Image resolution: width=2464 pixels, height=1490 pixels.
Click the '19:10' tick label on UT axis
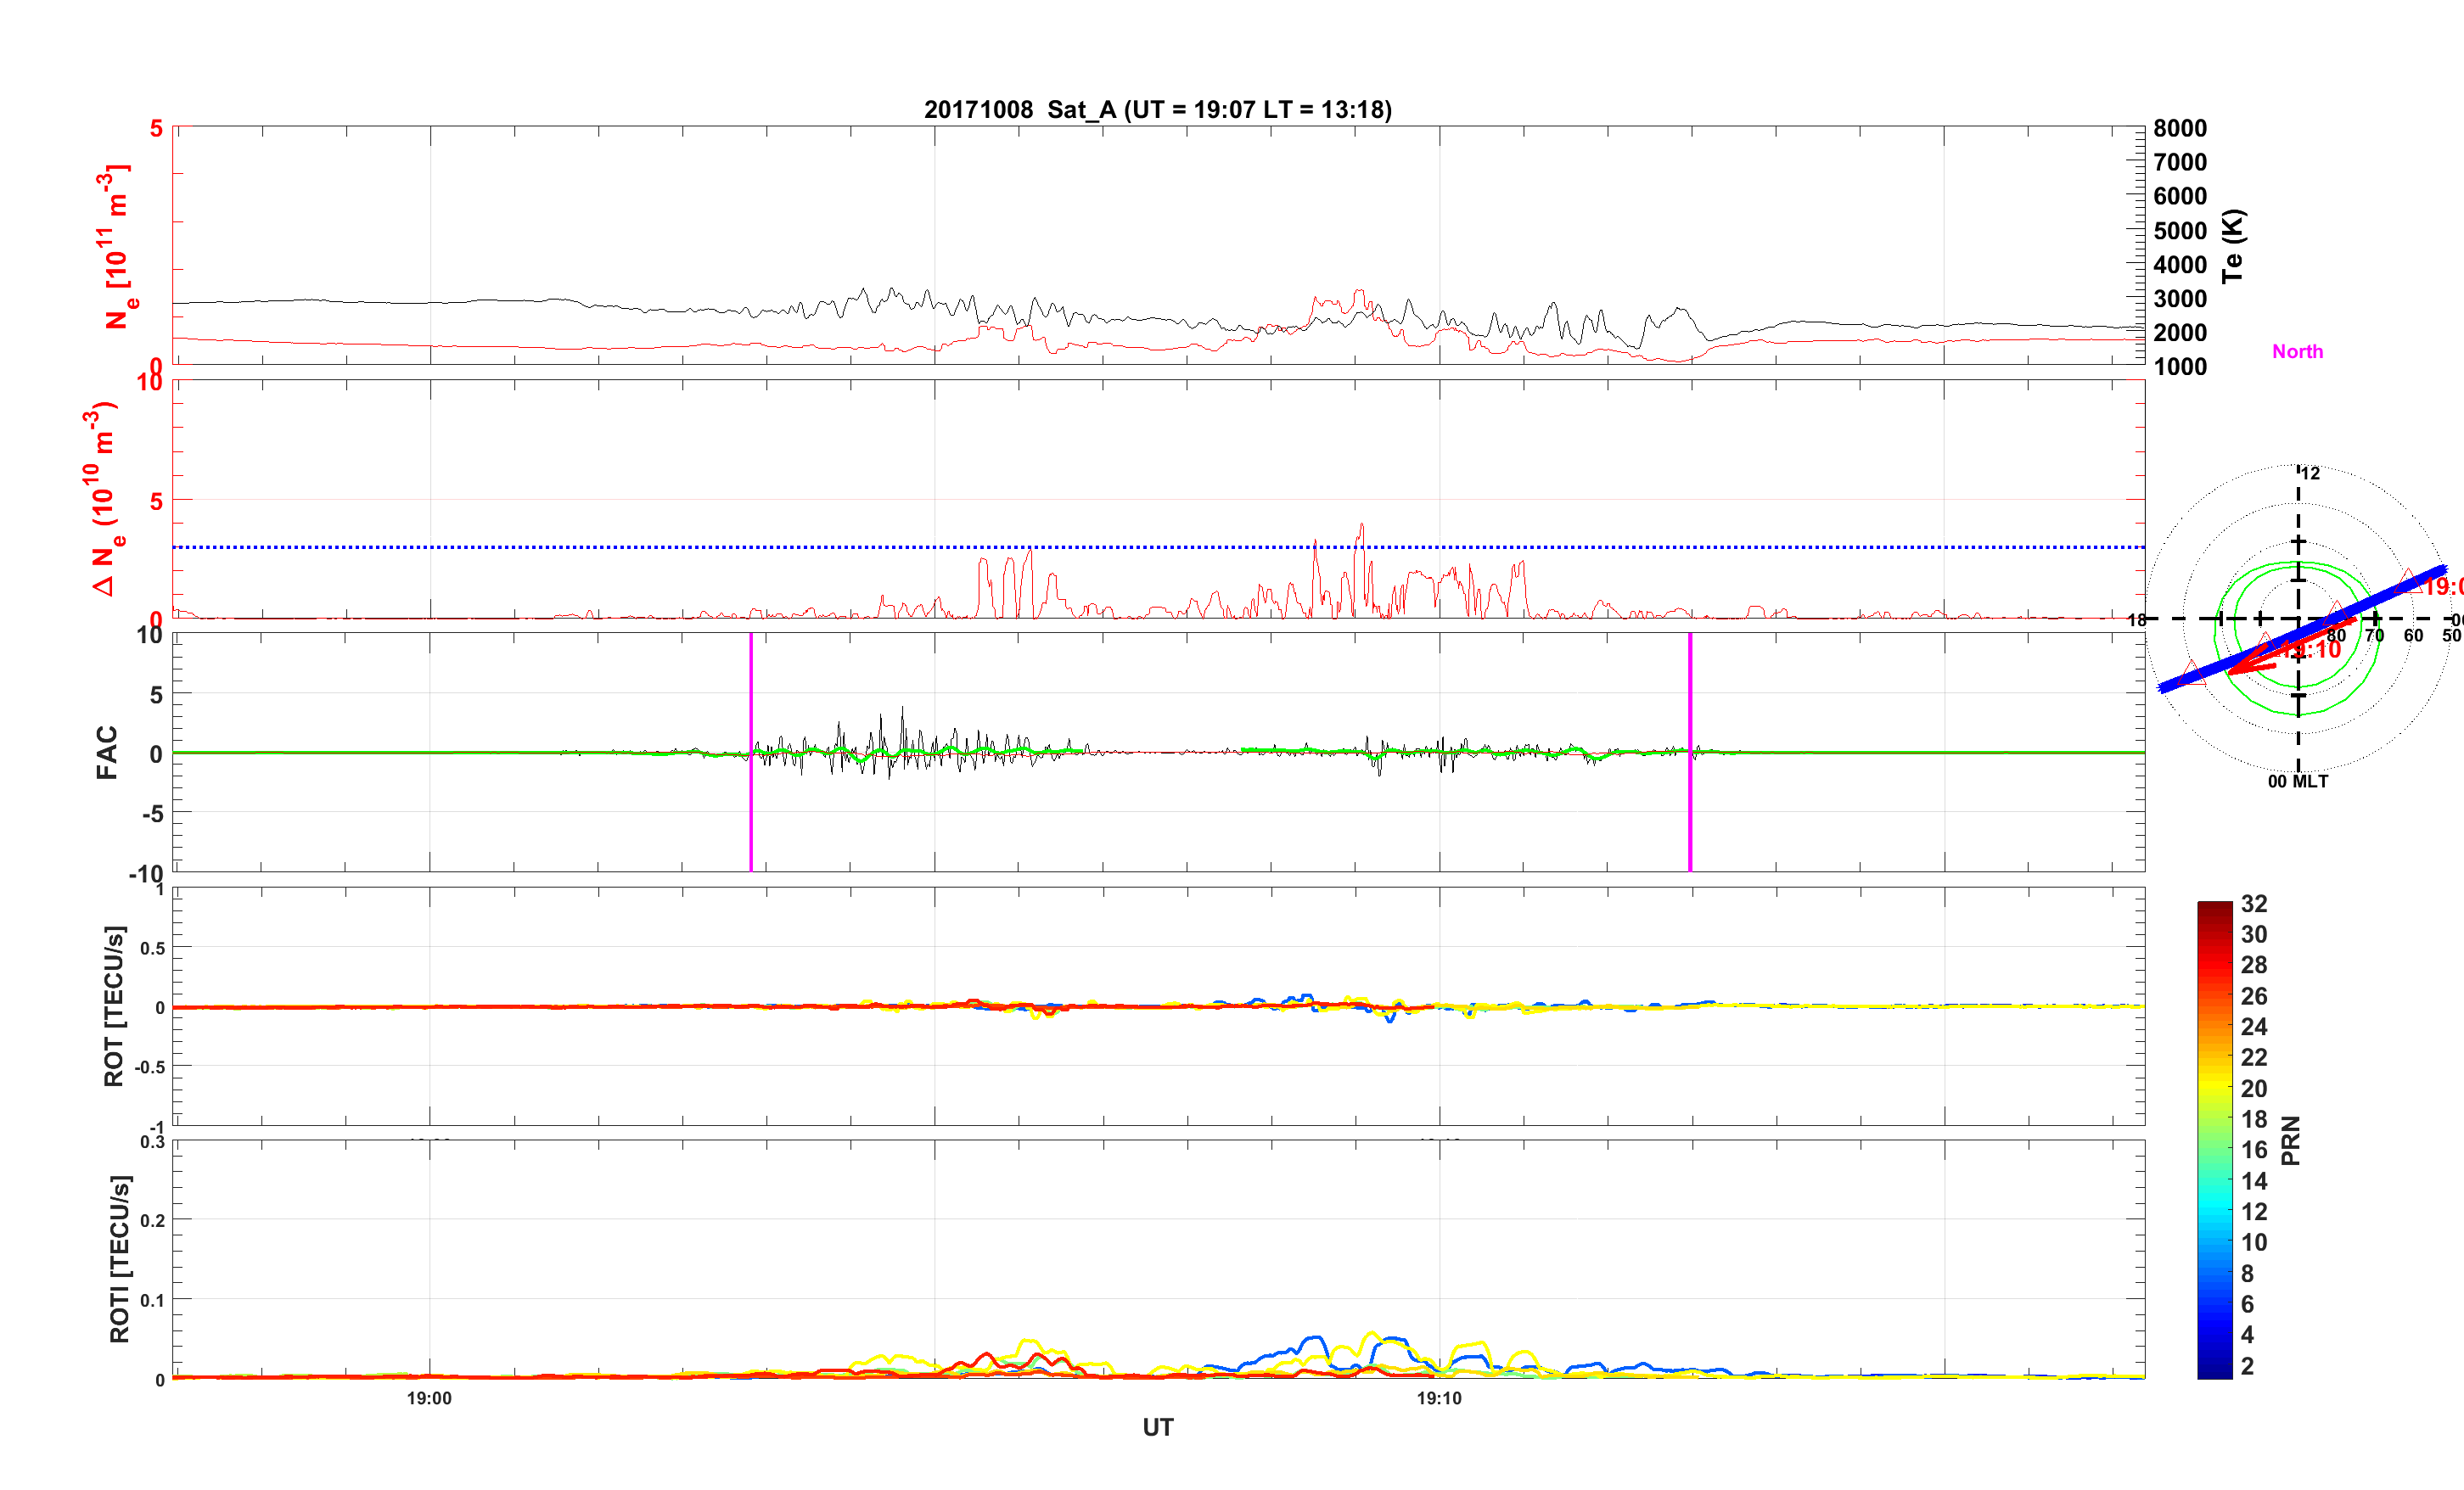pos(1439,1398)
